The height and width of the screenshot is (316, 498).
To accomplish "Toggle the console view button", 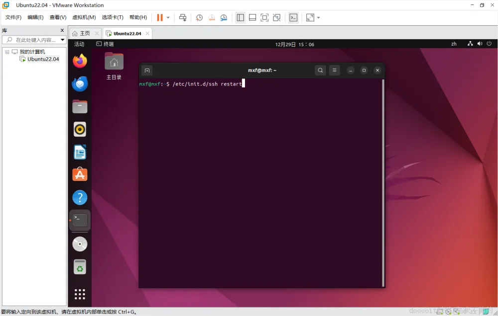I will click(x=293, y=18).
